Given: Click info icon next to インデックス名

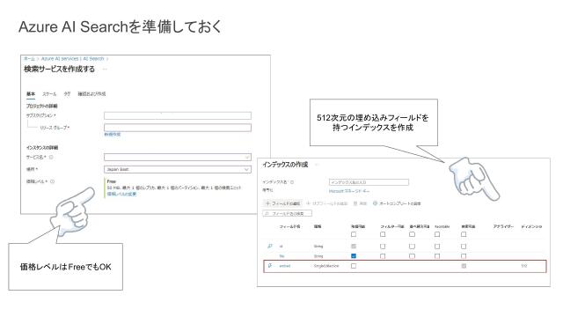Looking at the screenshot, I should point(292,182).
